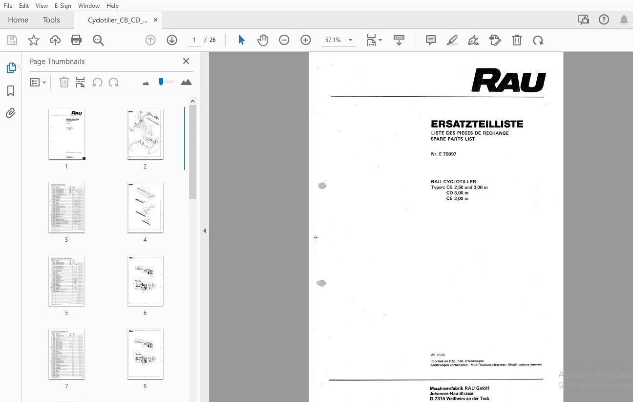Save the file using the floppy disk icon
The image size is (633, 402).
pos(12,40)
